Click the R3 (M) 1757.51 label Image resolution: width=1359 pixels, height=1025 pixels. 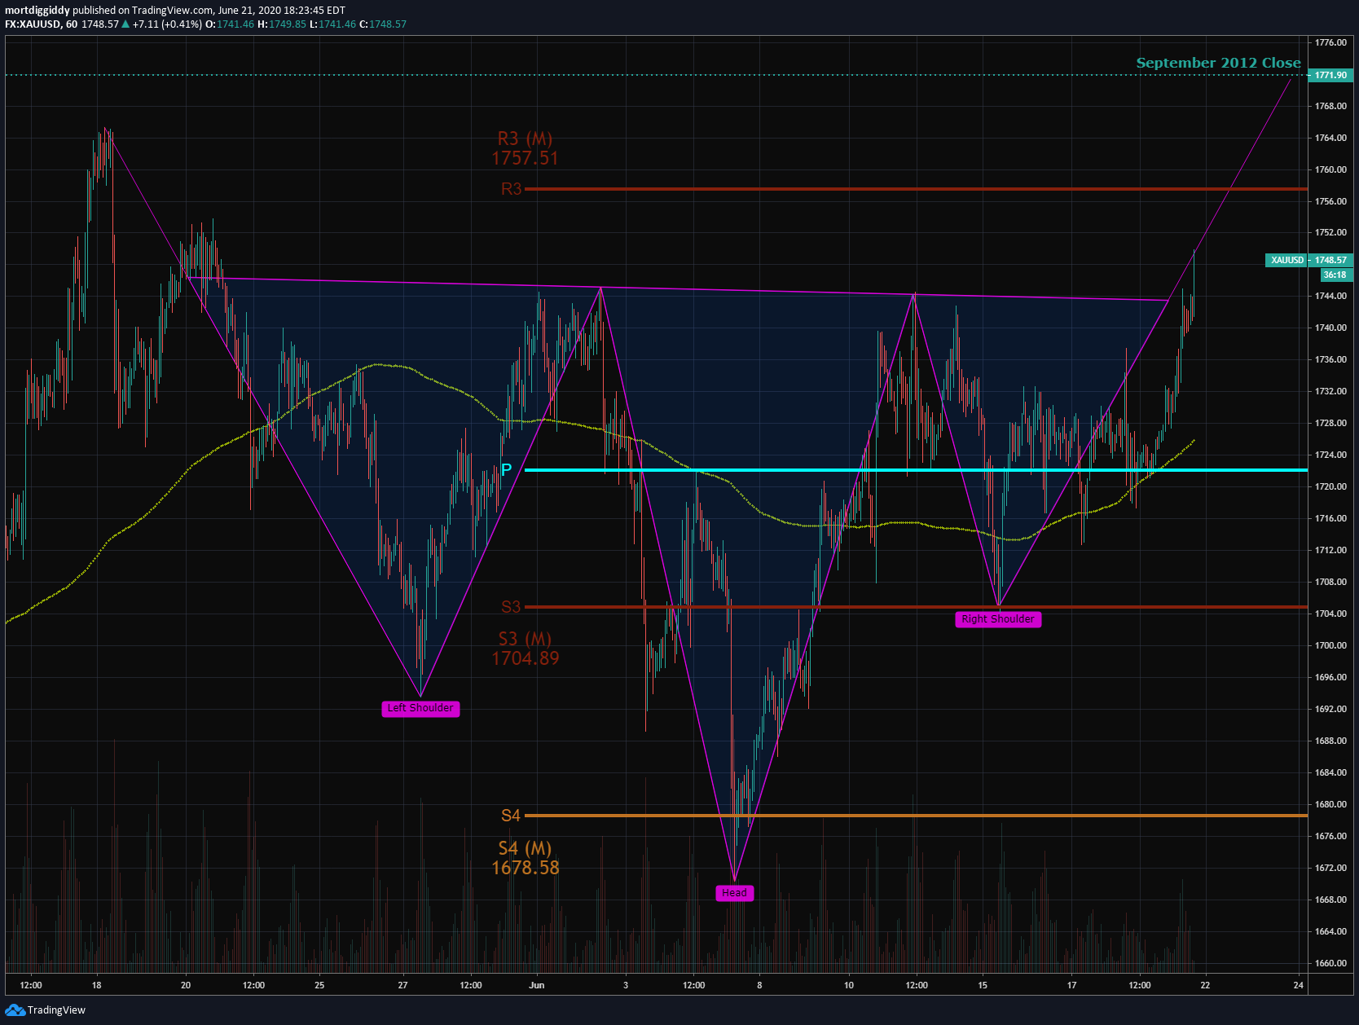526,148
